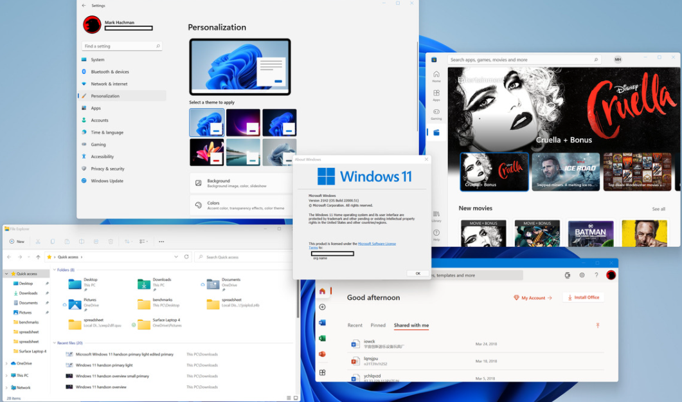Click the Create plus icon in the Office sidebar
The width and height of the screenshot is (682, 402).
[x=322, y=307]
